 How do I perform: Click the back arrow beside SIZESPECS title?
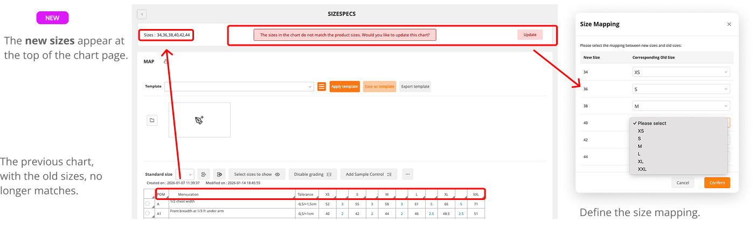point(142,15)
